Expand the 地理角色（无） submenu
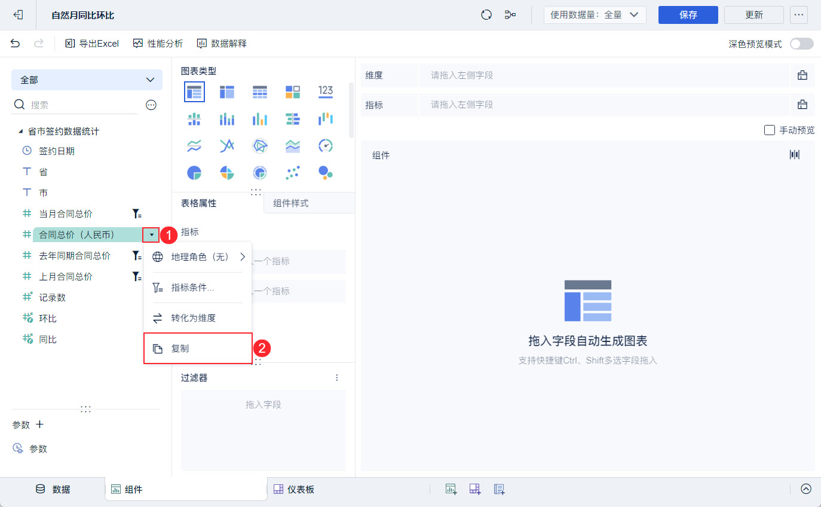Image resolution: width=821 pixels, height=507 pixels. tap(198, 257)
